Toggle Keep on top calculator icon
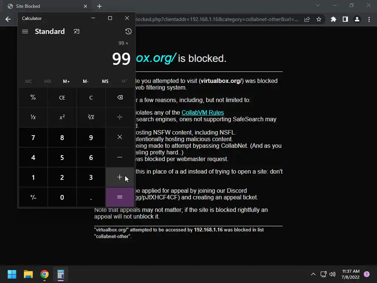The image size is (377, 283). 77,32
